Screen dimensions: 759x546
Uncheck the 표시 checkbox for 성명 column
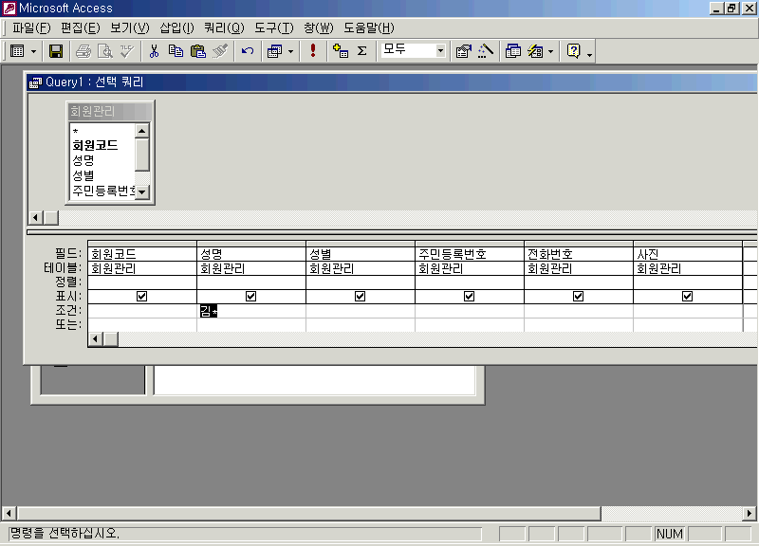250,296
